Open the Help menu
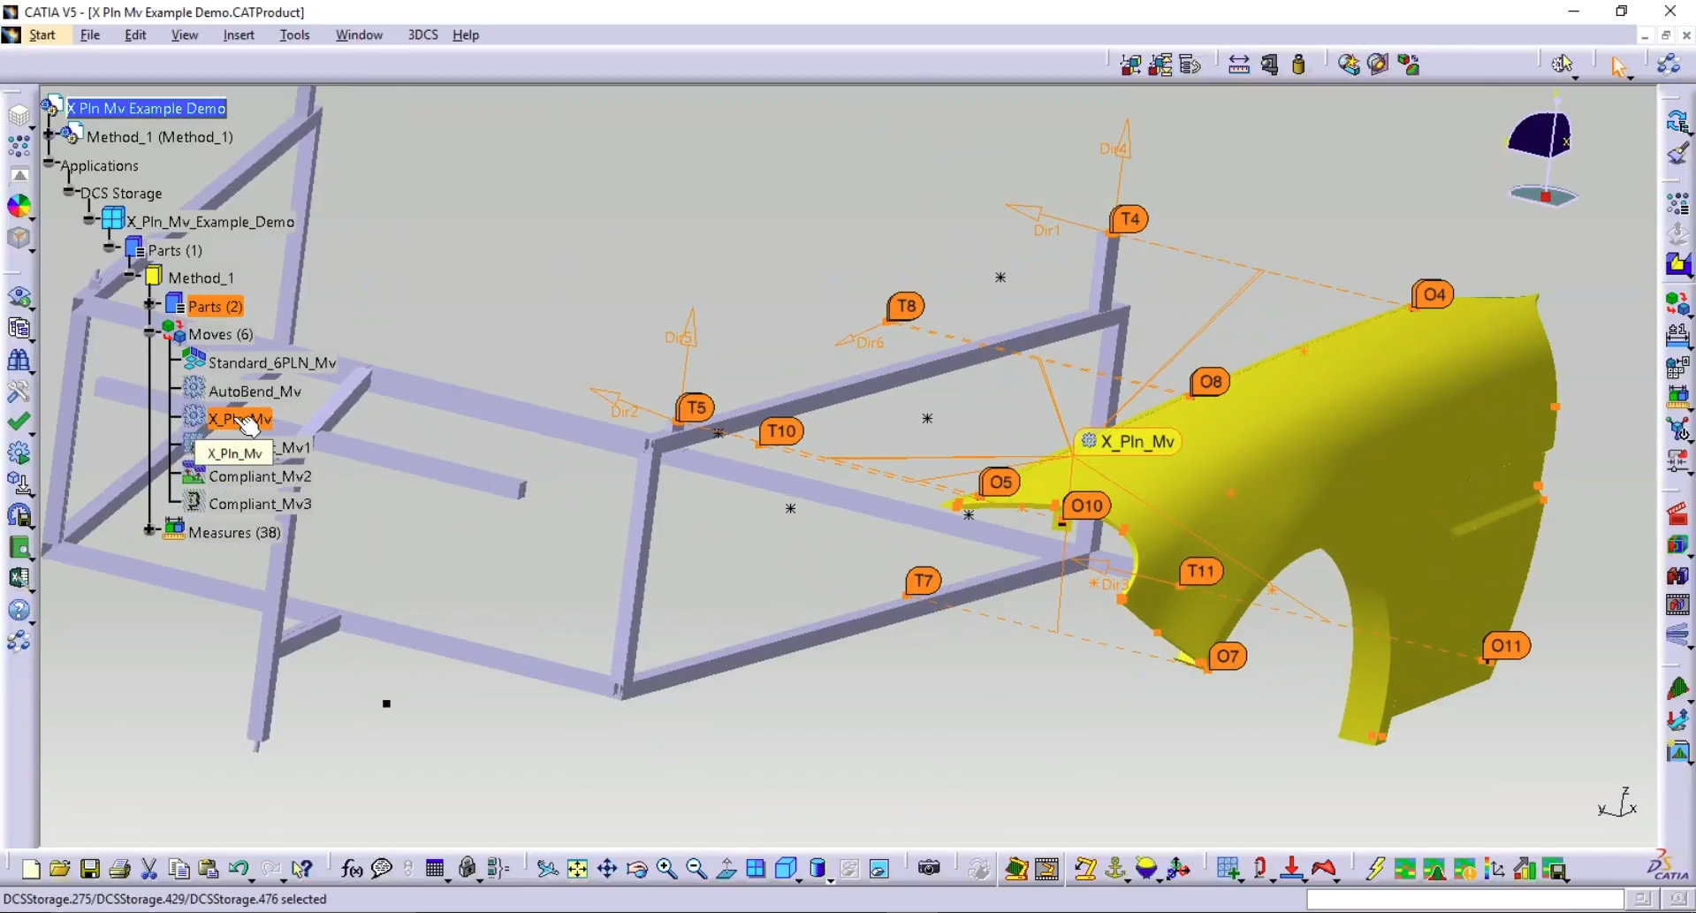 click(466, 35)
